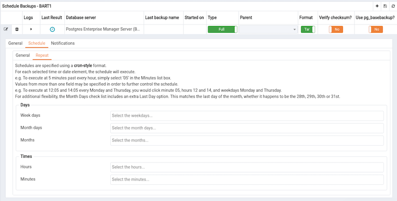Viewport: 397px width, 201px height.
Task: Click the edit row pencil icon
Action: pos(6,29)
